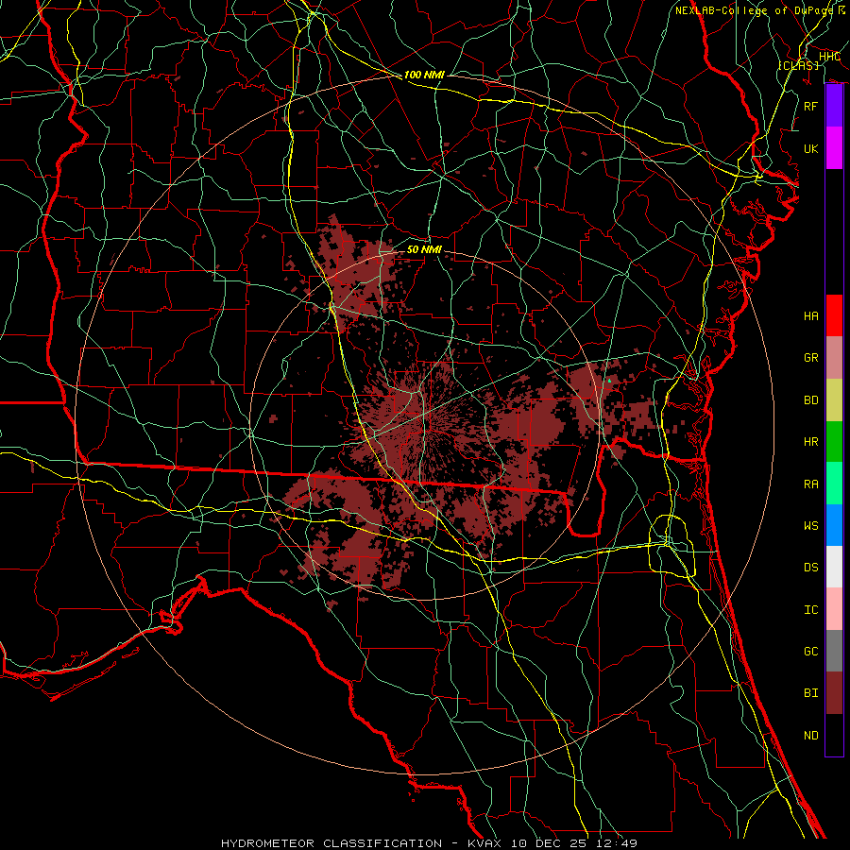This screenshot has height=850, width=850.
Task: Click the small green pixel in eastern echo
Action: tap(609, 381)
